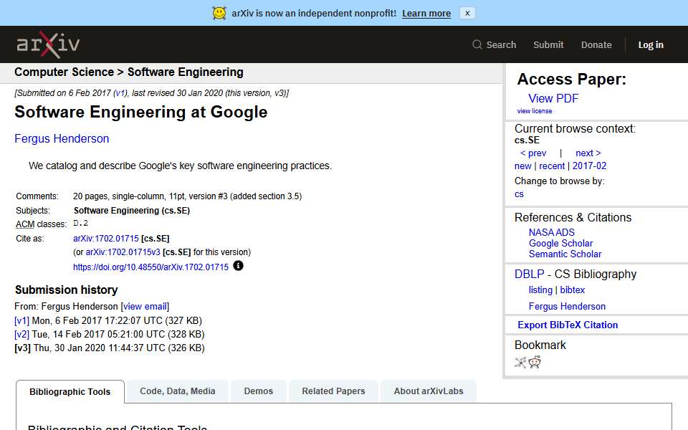Click the D.2 ACM class value

pos(81,224)
